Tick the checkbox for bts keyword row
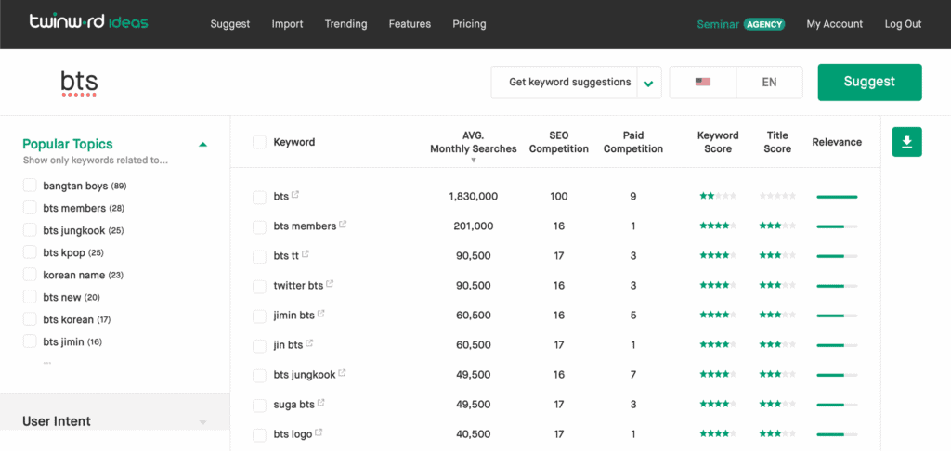Screen dimensions: 951x451 click(x=260, y=197)
